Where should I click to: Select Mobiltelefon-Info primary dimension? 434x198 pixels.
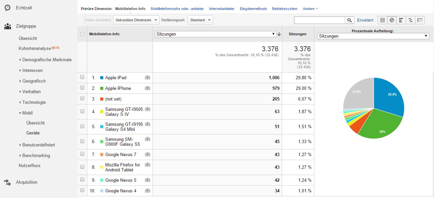tap(130, 9)
